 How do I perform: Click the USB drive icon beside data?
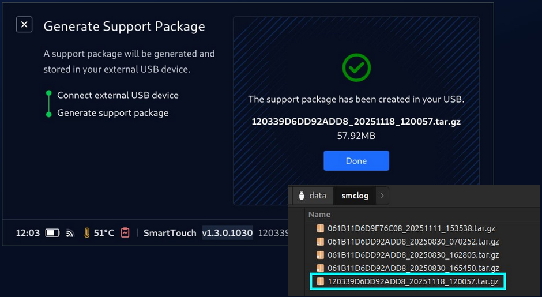pos(301,196)
